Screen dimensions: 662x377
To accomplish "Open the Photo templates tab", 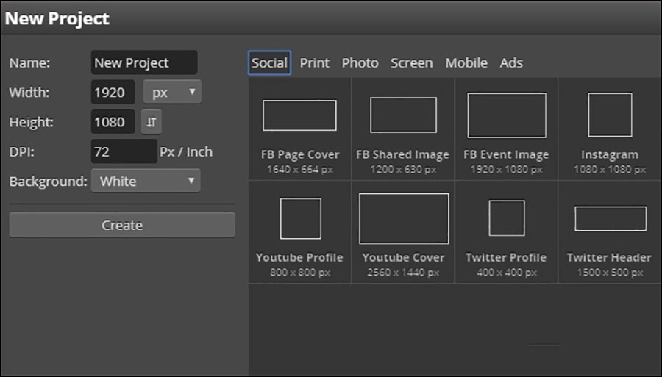I will click(x=360, y=63).
